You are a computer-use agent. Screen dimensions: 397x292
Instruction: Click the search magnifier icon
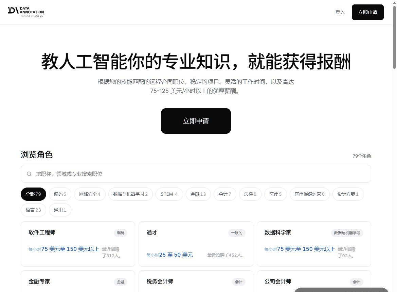pos(29,174)
